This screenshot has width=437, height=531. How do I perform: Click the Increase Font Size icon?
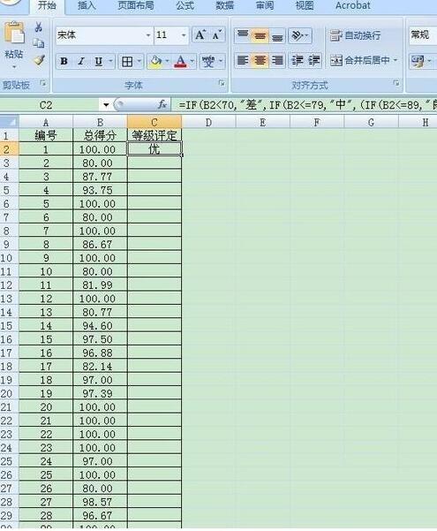click(200, 34)
